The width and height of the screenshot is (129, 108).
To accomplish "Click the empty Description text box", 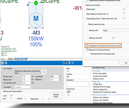I will [x=78, y=84].
